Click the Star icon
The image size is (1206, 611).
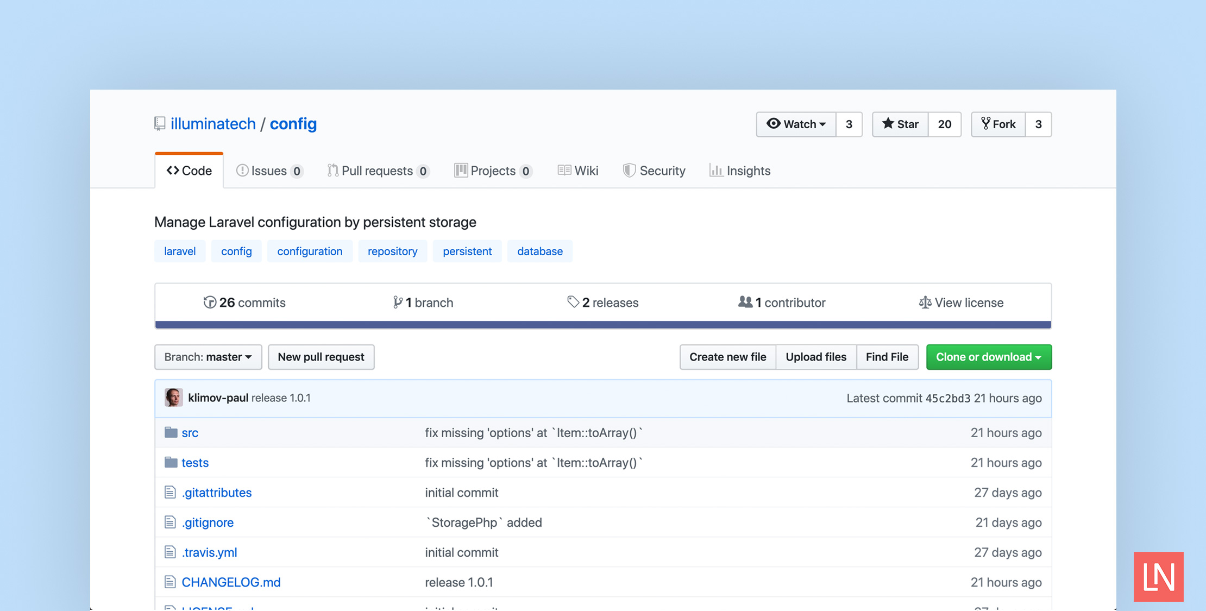coord(888,124)
